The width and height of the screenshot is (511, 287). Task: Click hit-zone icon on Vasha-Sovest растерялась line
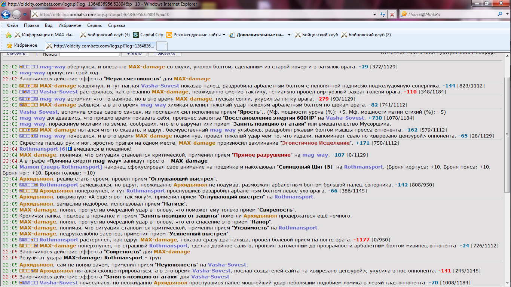pyautogui.click(x=29, y=92)
